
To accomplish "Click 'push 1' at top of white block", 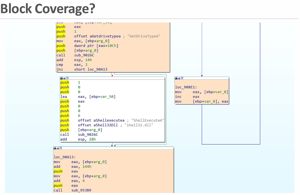I will click(70, 82).
